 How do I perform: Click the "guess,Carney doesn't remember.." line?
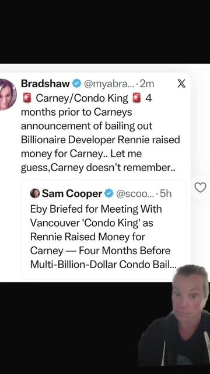(98, 168)
